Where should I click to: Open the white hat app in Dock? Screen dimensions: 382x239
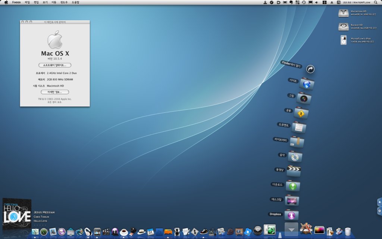(141, 232)
